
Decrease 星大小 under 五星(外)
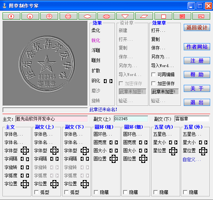click(x=201, y=143)
